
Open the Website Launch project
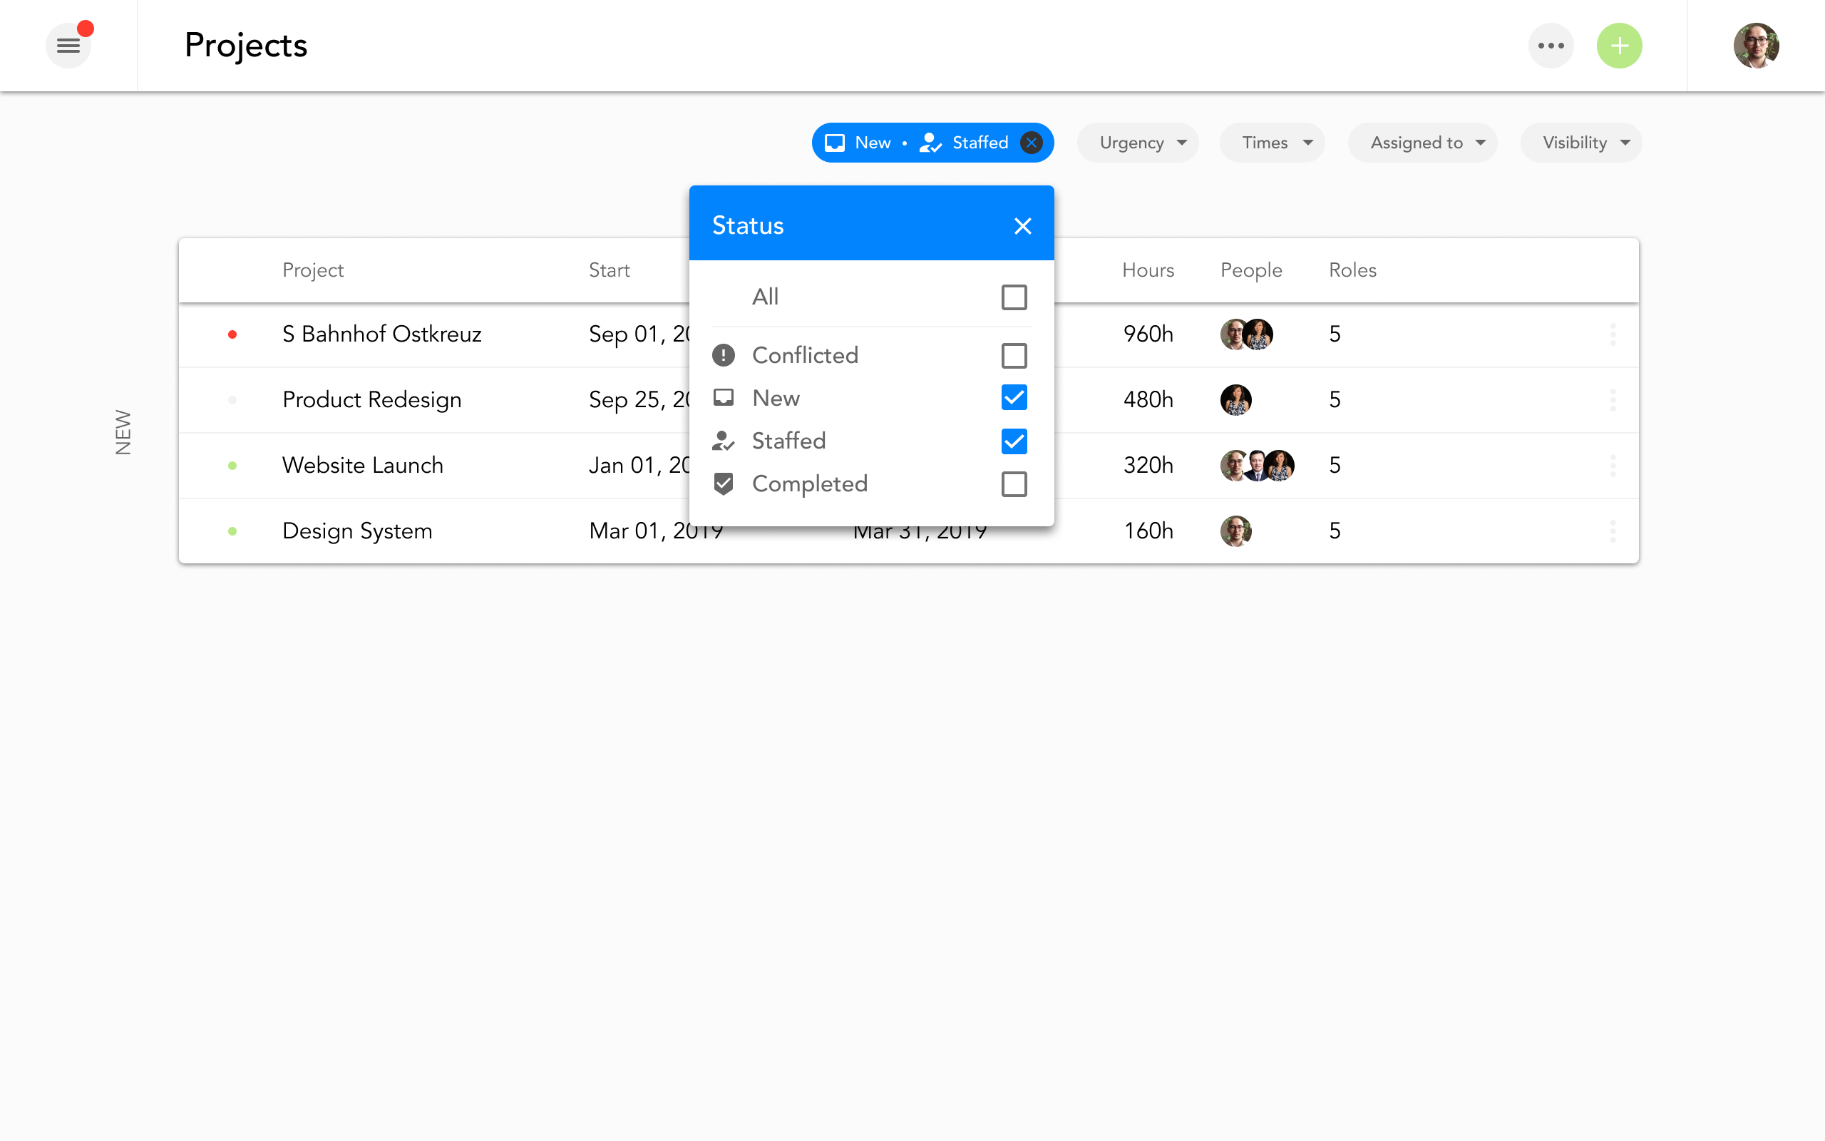tap(362, 466)
